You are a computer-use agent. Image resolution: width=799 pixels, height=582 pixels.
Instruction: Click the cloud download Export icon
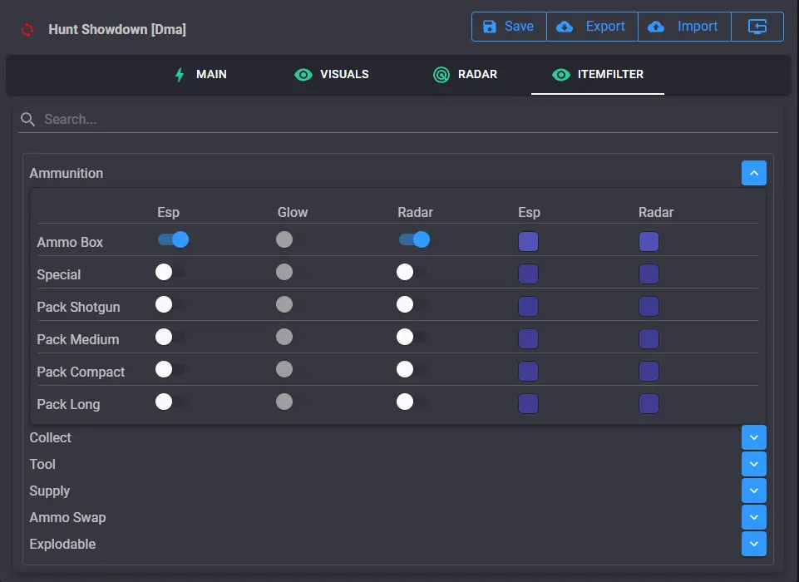564,27
